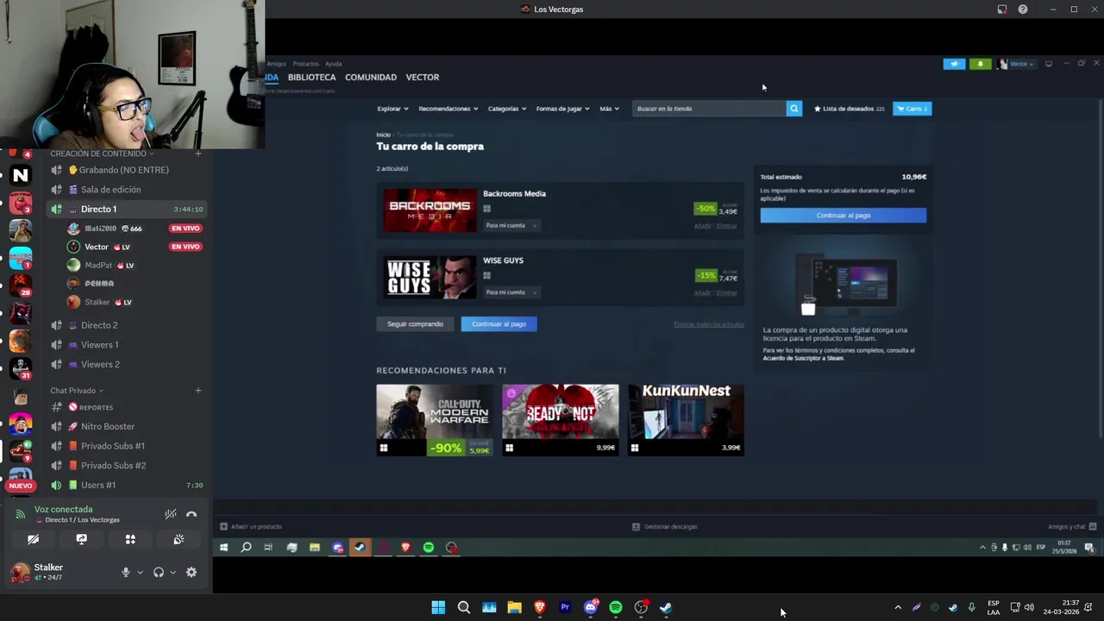This screenshot has width=1104, height=621.
Task: Open the Discord soundboard button
Action: coord(179,539)
